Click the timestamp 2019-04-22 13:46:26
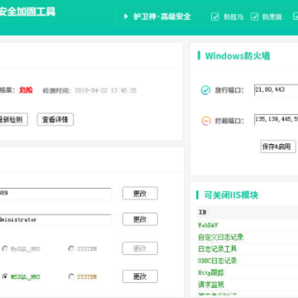The height and width of the screenshot is (298, 298). pyautogui.click(x=106, y=90)
